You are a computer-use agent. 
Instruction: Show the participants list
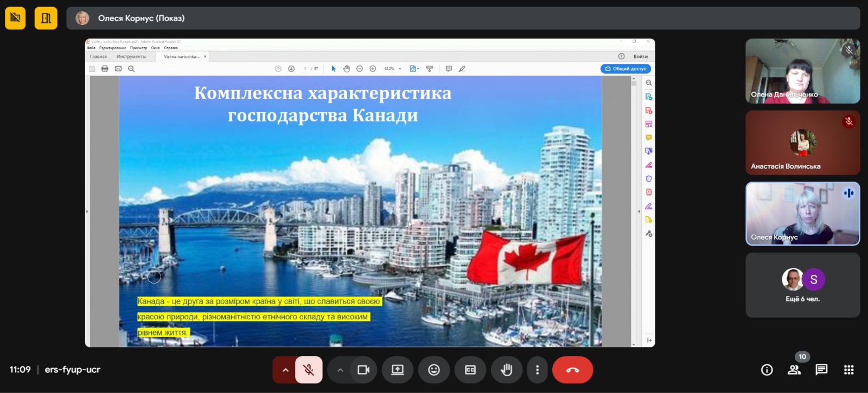(x=794, y=370)
